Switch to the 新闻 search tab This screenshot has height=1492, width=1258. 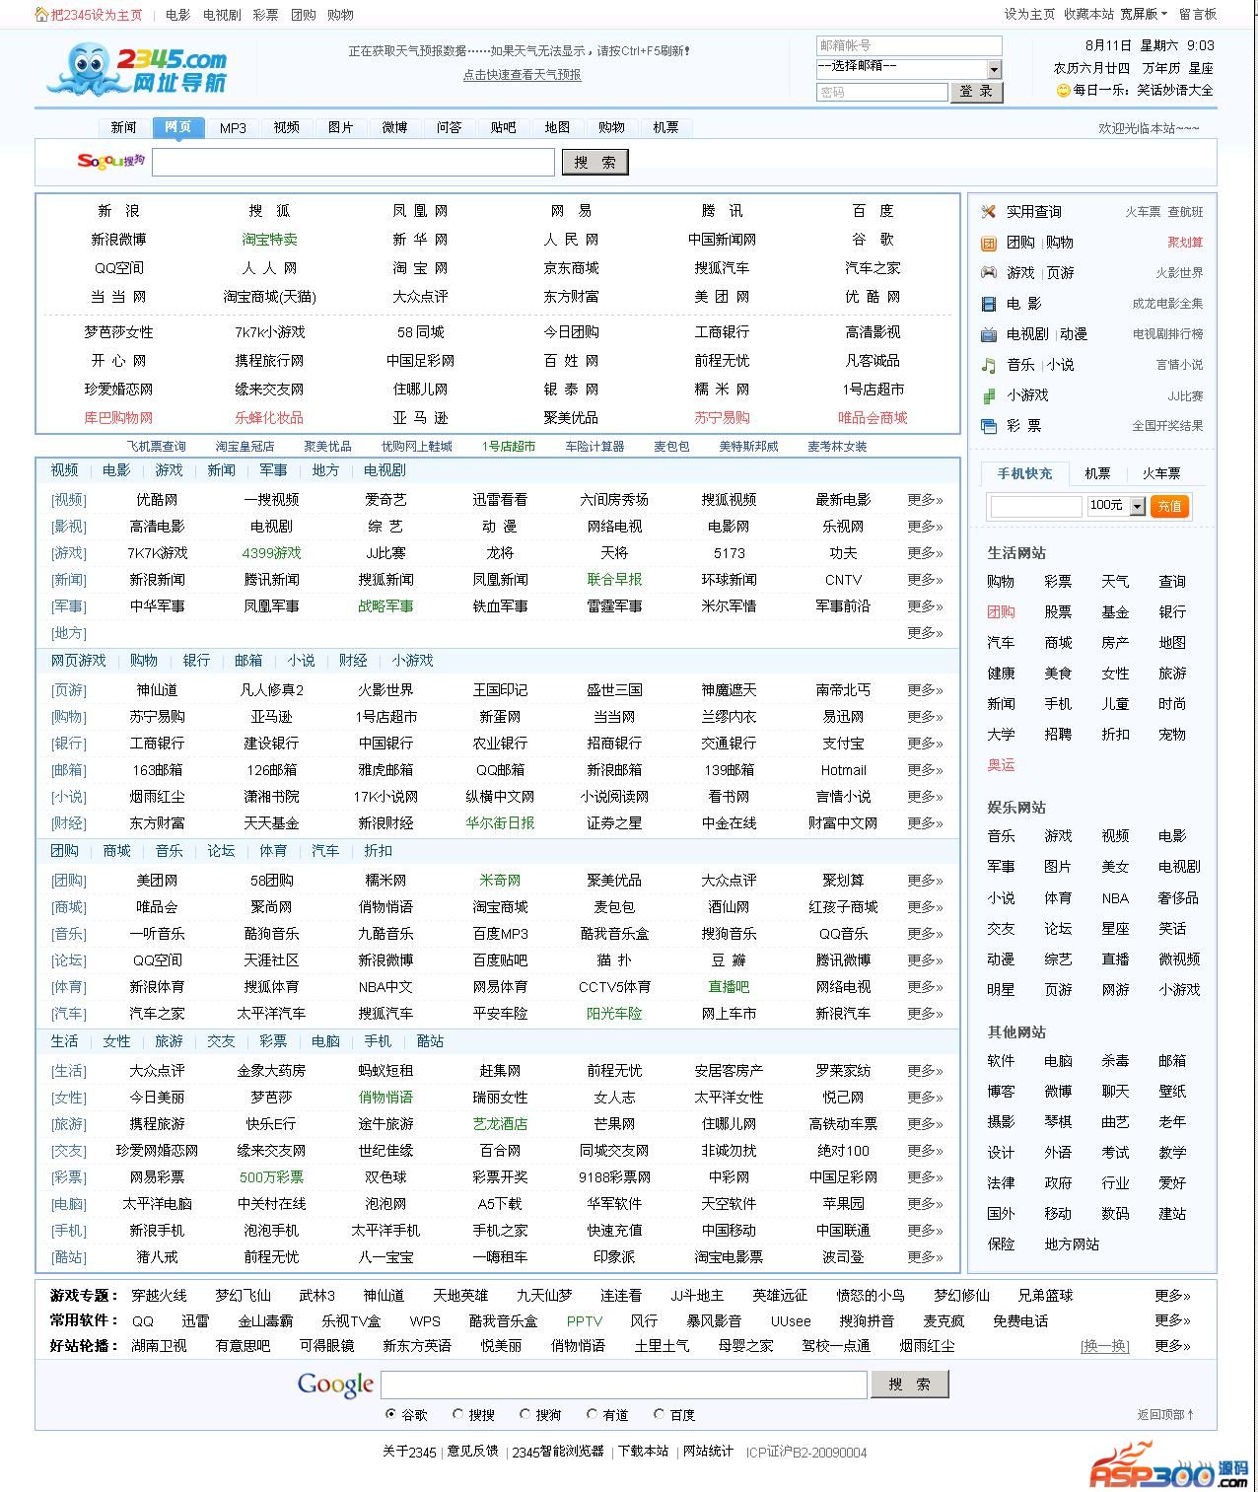(123, 127)
